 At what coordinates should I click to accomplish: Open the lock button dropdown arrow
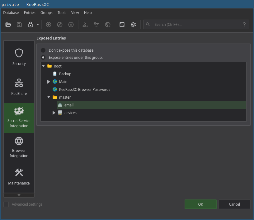coord(38,25)
